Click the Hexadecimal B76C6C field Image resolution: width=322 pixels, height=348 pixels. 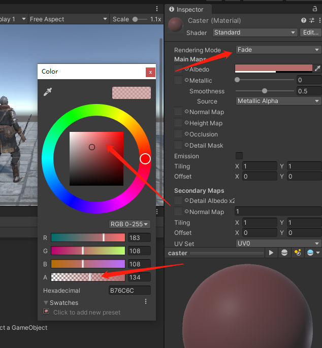point(130,290)
